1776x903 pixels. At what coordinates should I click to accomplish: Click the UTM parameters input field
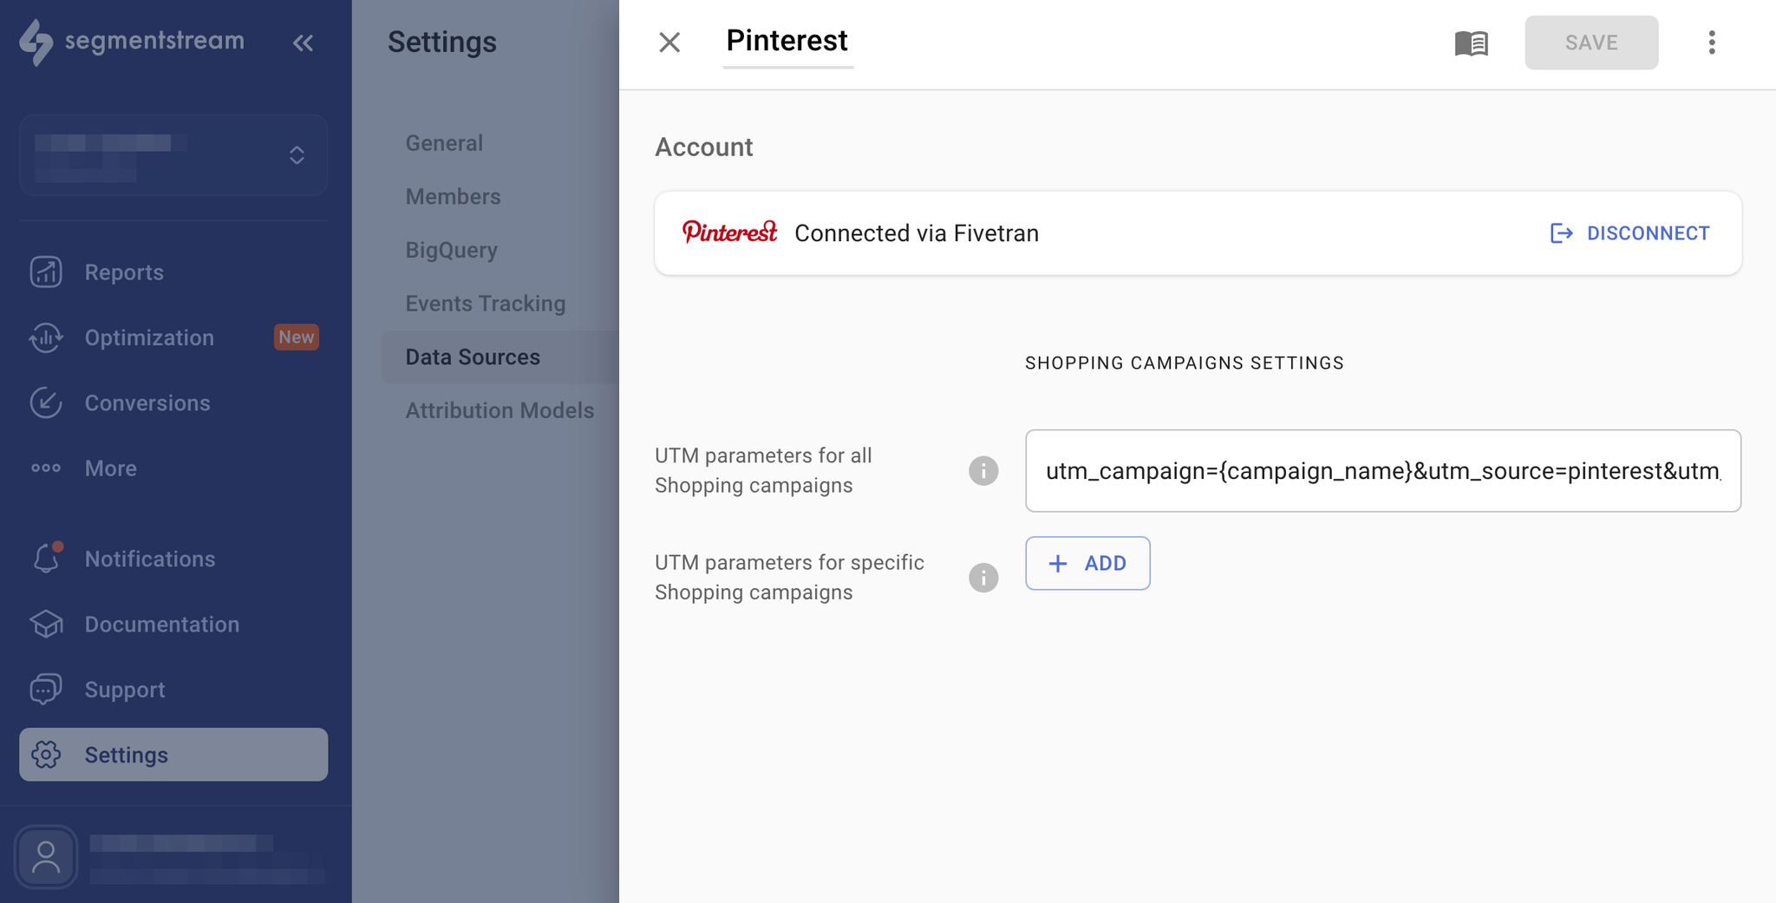click(x=1382, y=471)
